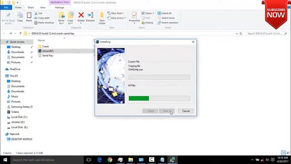Open Task View from taskbar
This screenshot has height=164, width=291.
click(89, 160)
